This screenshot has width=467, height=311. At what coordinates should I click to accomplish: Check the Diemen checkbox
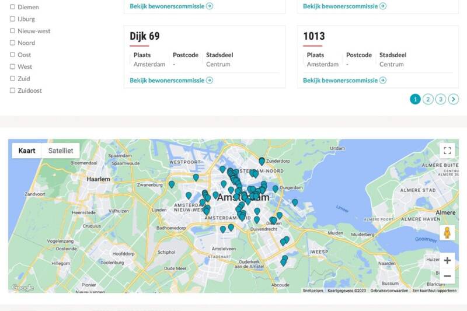(x=12, y=7)
